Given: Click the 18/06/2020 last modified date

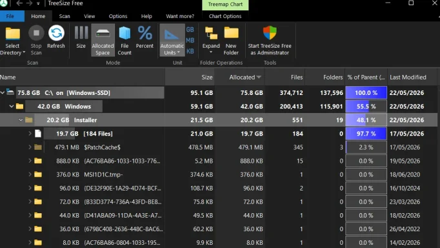Looking at the screenshot, I should 405,174.
